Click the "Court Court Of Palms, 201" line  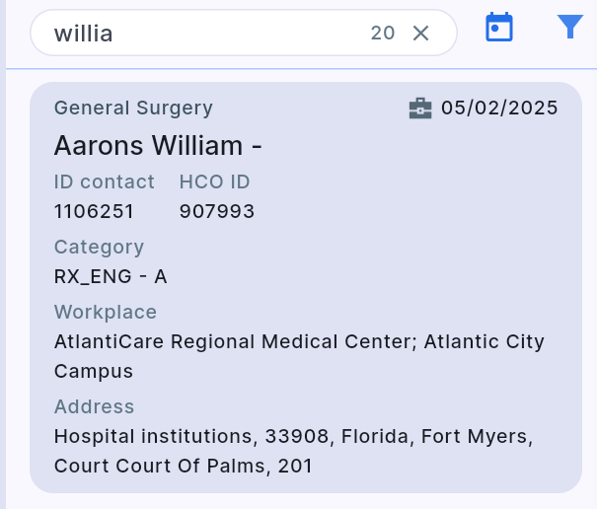pyautogui.click(x=183, y=466)
